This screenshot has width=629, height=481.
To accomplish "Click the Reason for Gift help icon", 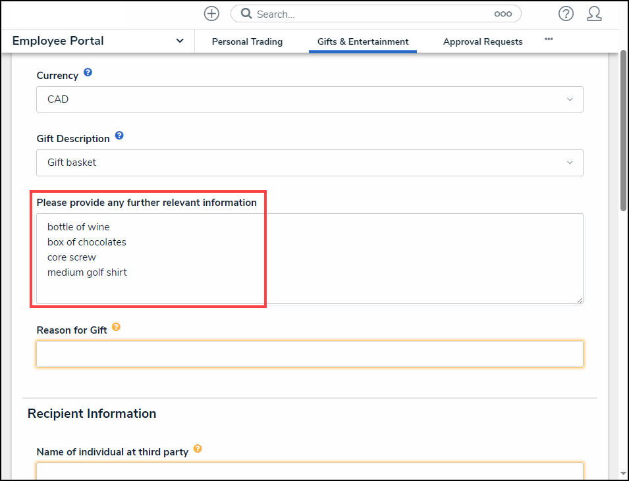I will 116,327.
